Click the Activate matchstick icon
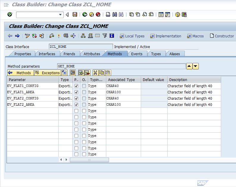This screenshot has height=187, width=236. [x=59, y=36]
